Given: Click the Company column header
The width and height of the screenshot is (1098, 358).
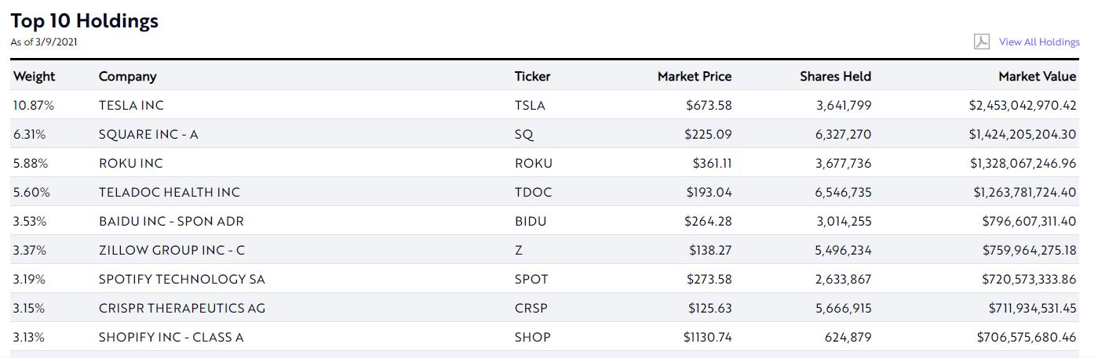Looking at the screenshot, I should point(127,76).
